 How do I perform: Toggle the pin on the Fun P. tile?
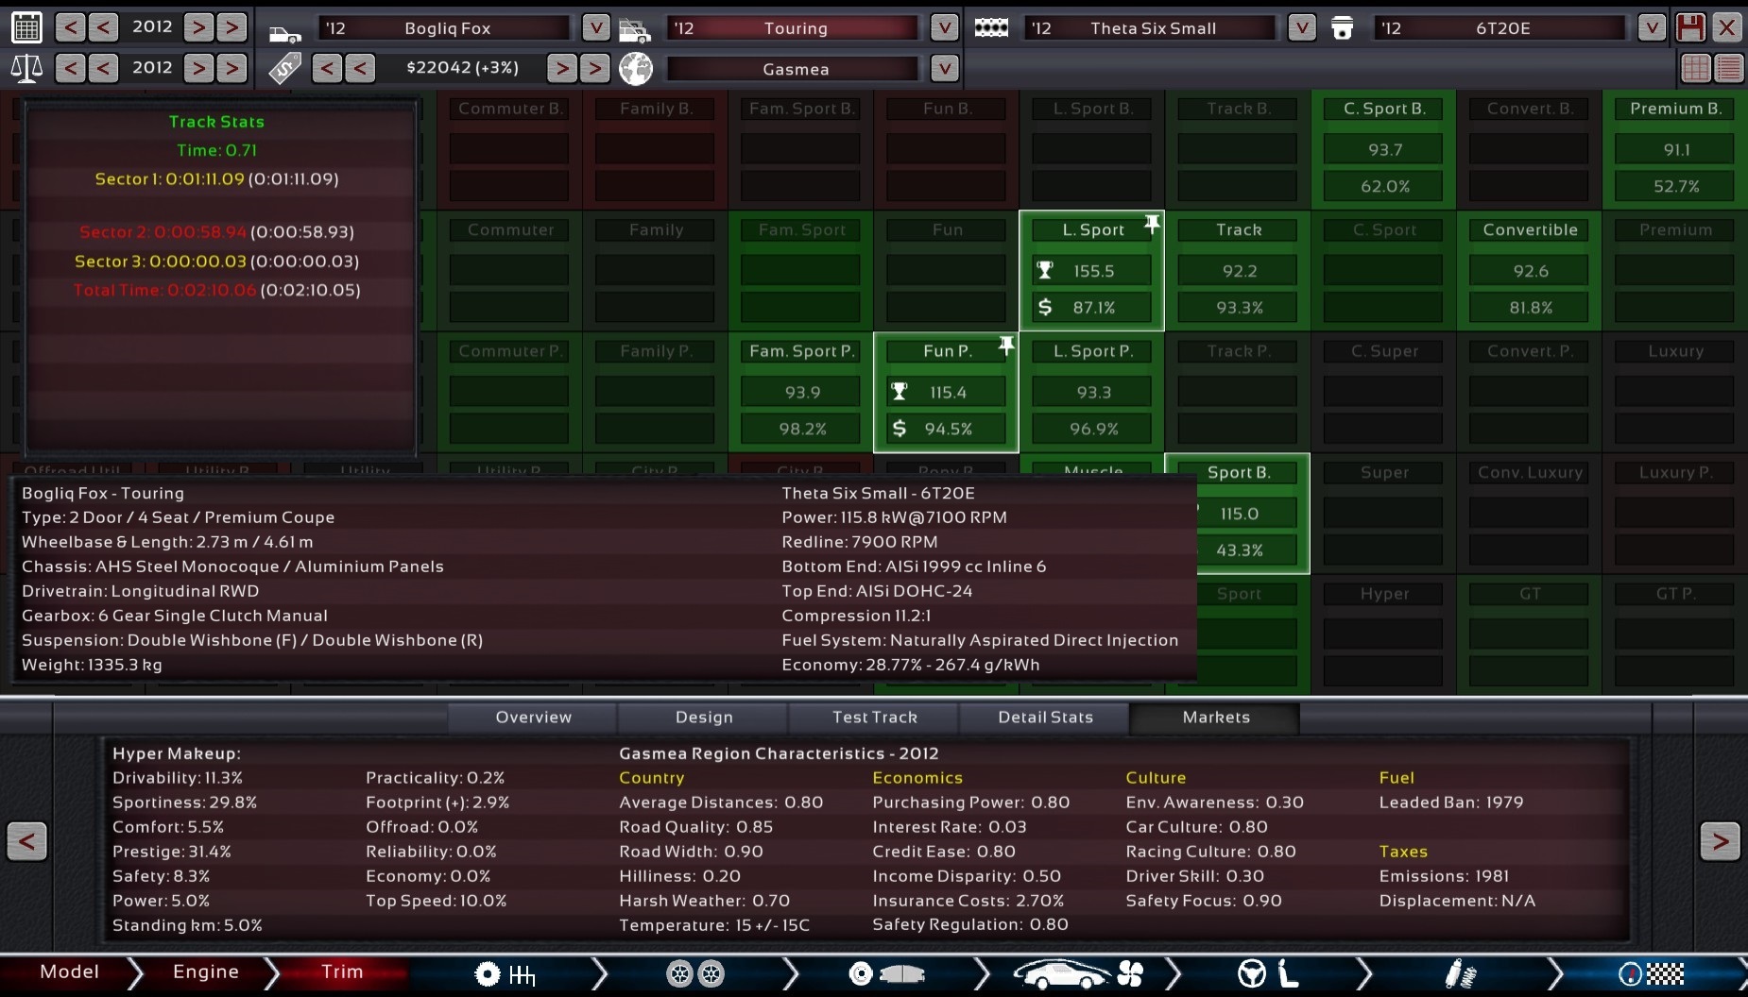[1006, 345]
